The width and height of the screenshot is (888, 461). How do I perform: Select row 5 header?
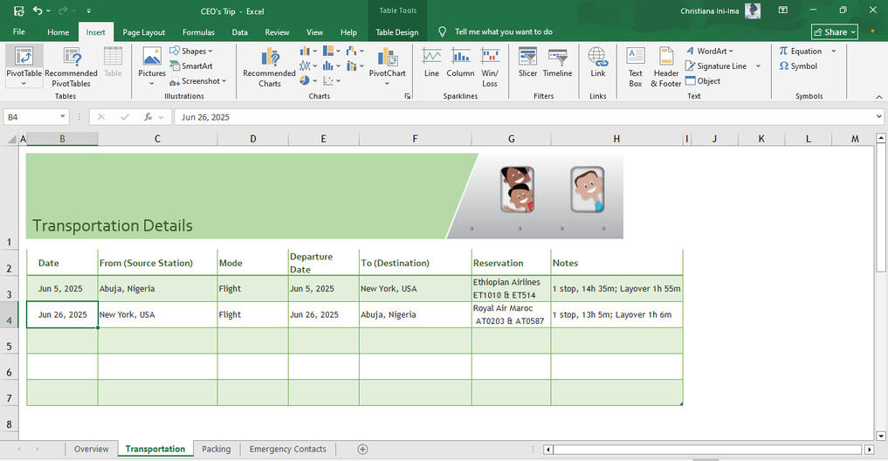(x=9, y=341)
